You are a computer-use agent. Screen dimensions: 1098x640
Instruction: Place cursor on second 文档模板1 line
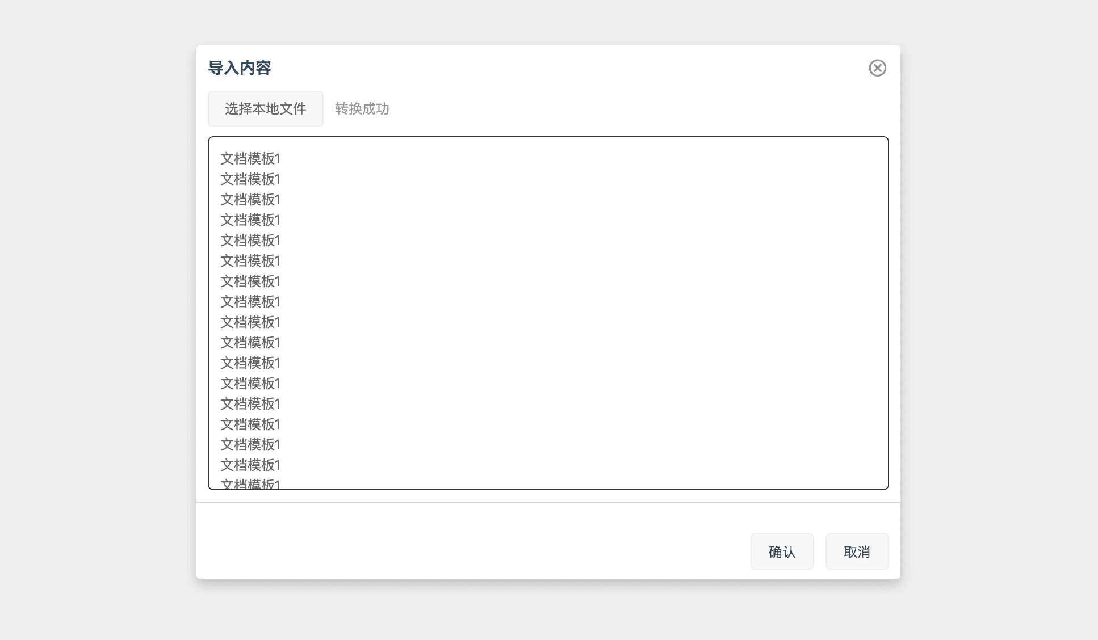[250, 179]
